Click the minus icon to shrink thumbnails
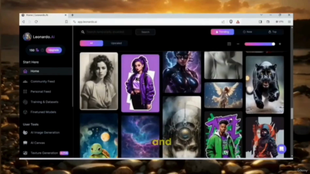310x174 pixels. click(x=238, y=44)
